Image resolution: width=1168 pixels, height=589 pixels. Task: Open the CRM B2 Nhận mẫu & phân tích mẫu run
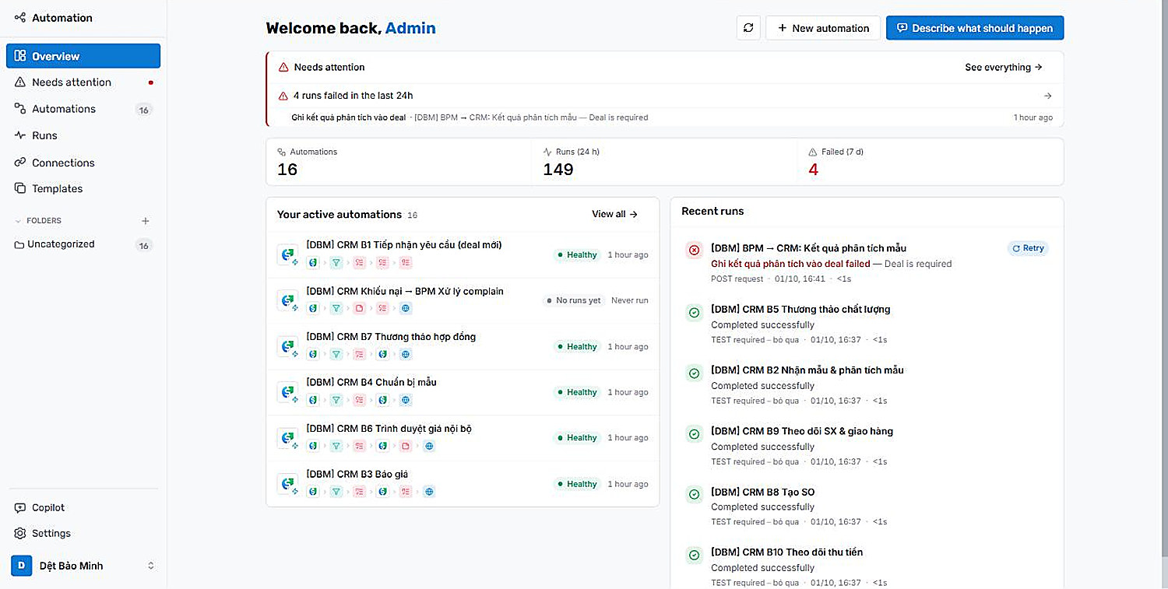[867, 385]
